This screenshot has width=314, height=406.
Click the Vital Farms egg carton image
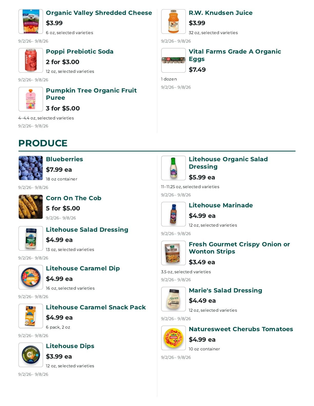(x=173, y=60)
